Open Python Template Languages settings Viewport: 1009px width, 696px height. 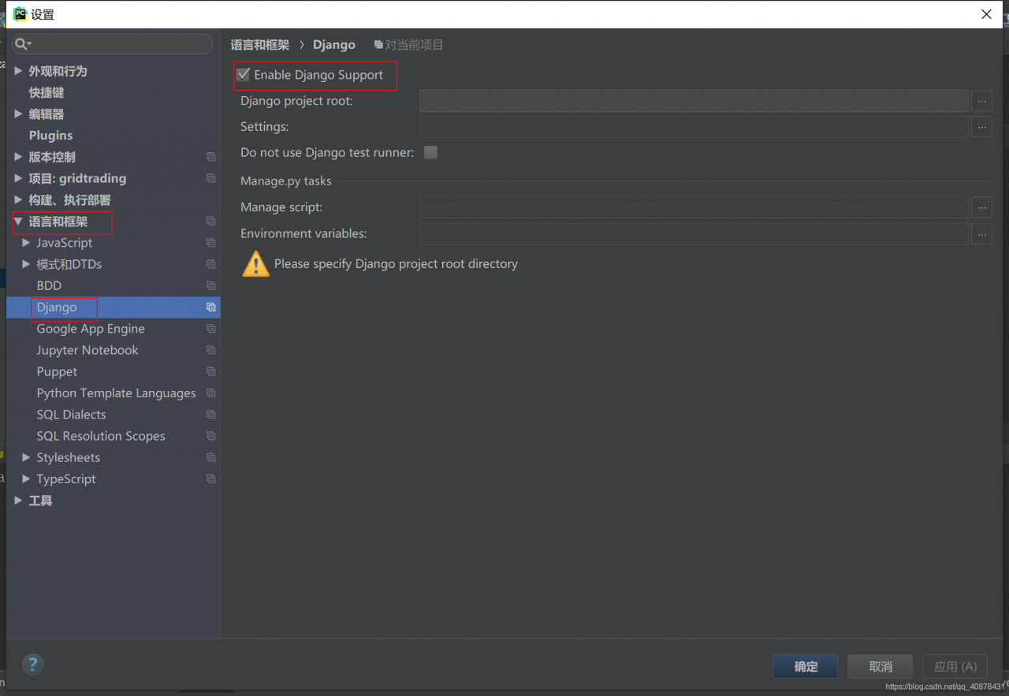pos(116,393)
